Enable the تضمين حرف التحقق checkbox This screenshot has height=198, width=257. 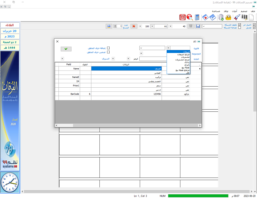tap(108, 52)
